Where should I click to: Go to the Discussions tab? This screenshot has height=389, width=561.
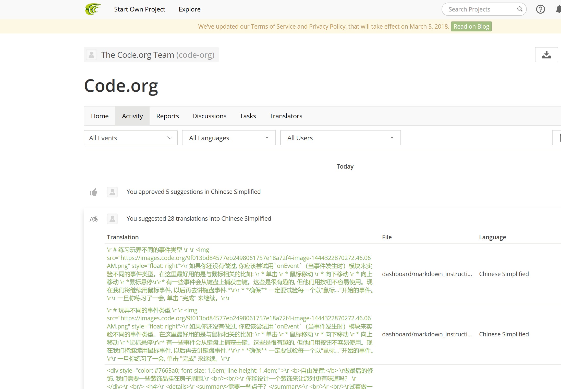pyautogui.click(x=209, y=116)
